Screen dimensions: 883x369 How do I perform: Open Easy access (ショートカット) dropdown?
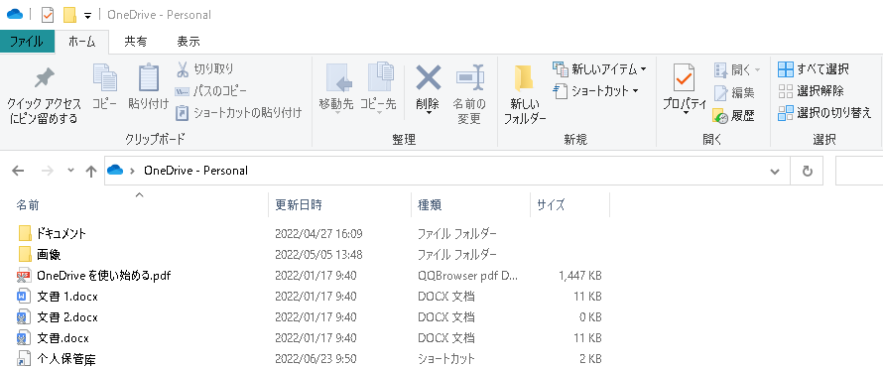pos(635,90)
